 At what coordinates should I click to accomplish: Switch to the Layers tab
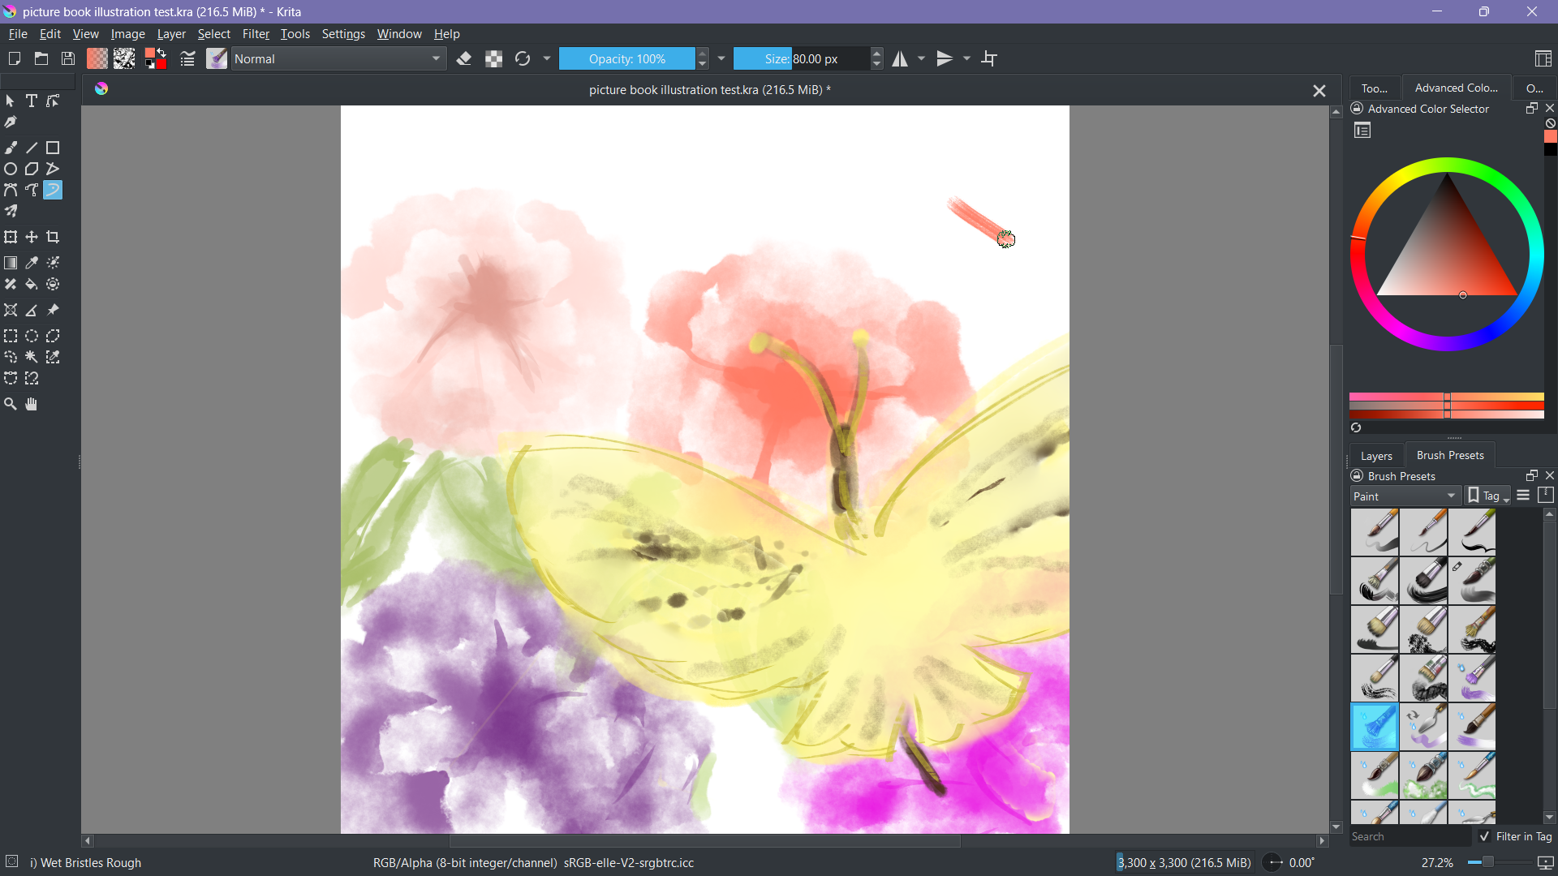pyautogui.click(x=1375, y=456)
